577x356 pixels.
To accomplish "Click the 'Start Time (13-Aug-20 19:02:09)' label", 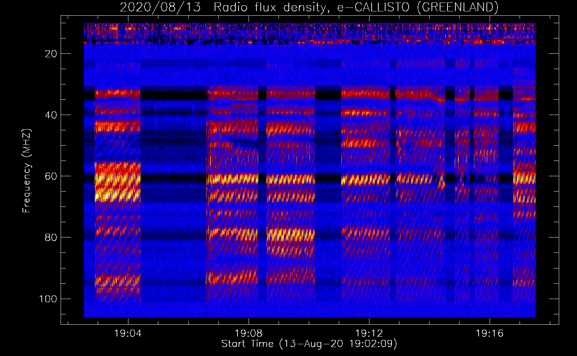I will pyautogui.click(x=309, y=344).
